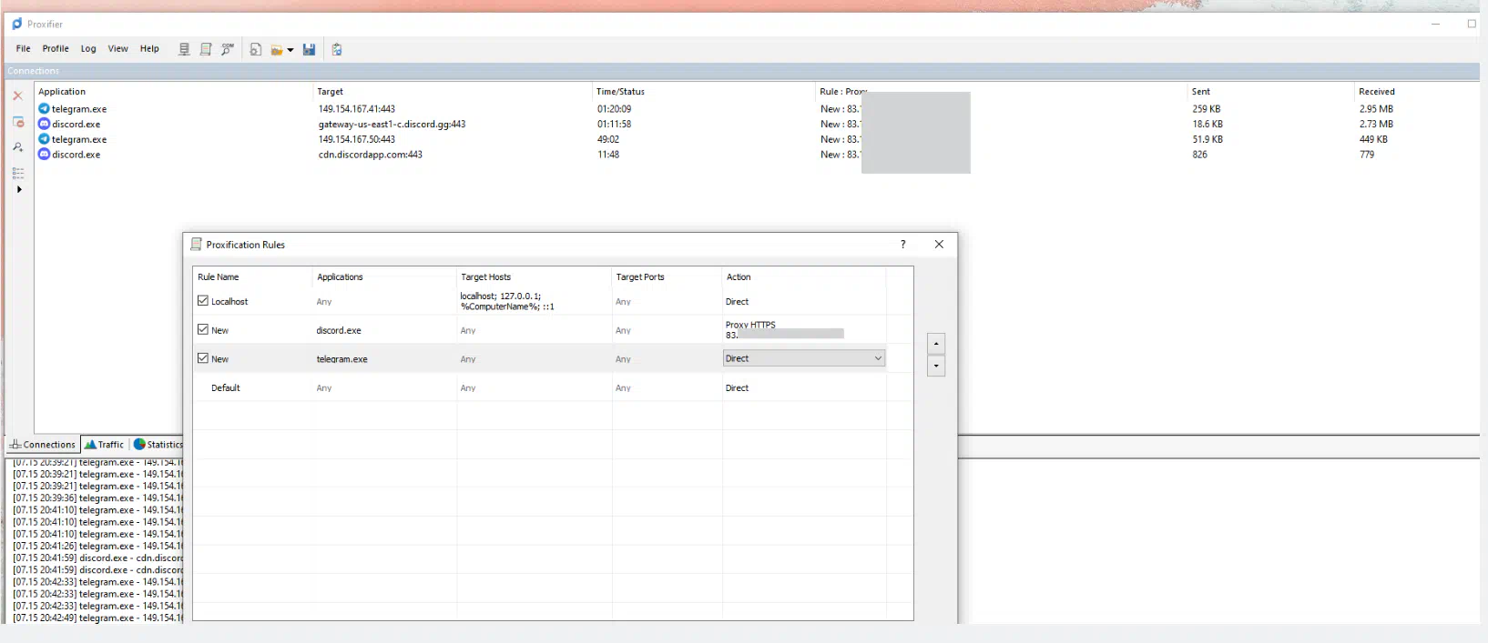Click the 2.73 MB received value
The height and width of the screenshot is (643, 1488).
tap(1376, 124)
